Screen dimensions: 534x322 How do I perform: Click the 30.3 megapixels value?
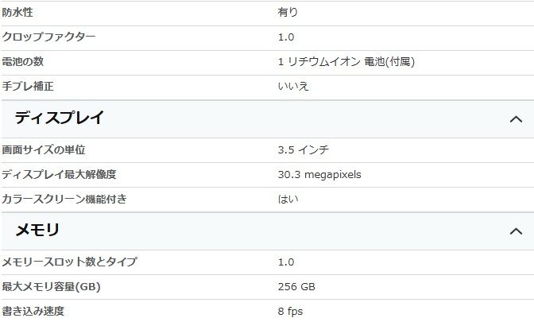tap(319, 175)
